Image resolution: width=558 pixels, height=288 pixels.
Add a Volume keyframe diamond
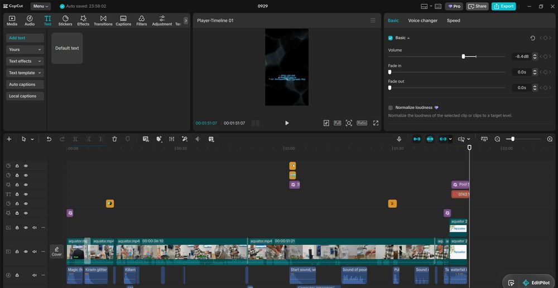545,56
